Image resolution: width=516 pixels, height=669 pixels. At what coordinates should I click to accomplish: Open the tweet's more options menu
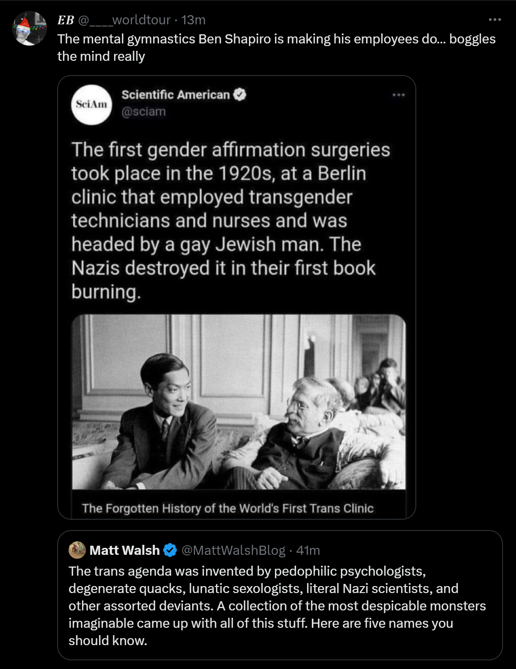(495, 20)
